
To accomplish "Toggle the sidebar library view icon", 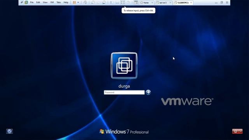I will 112,2.
